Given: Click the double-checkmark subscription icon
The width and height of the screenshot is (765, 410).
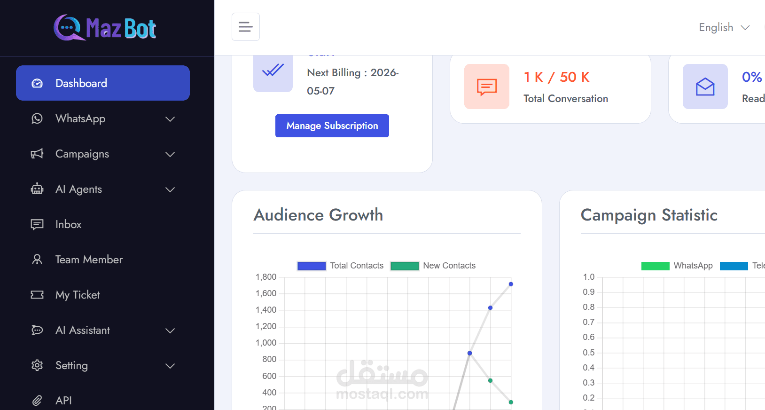Looking at the screenshot, I should coord(273,71).
